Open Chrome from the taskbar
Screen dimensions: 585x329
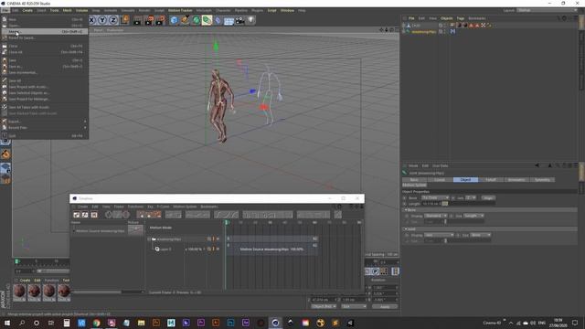pos(96,323)
